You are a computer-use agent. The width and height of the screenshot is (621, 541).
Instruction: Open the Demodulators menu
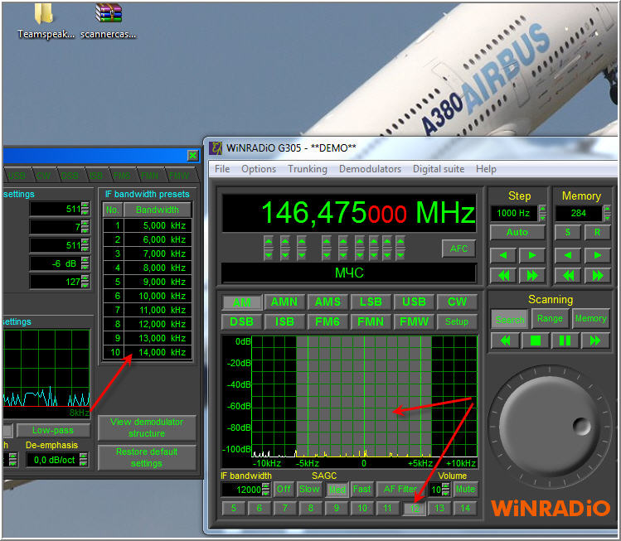(370, 169)
